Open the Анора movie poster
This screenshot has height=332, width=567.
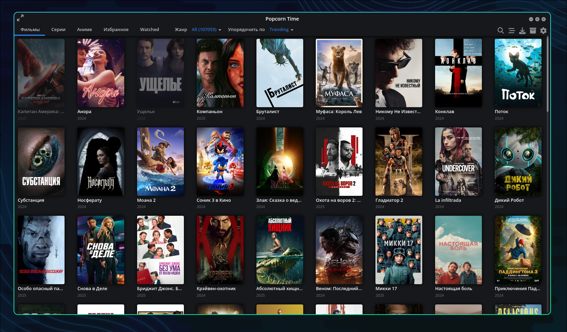pyautogui.click(x=101, y=73)
